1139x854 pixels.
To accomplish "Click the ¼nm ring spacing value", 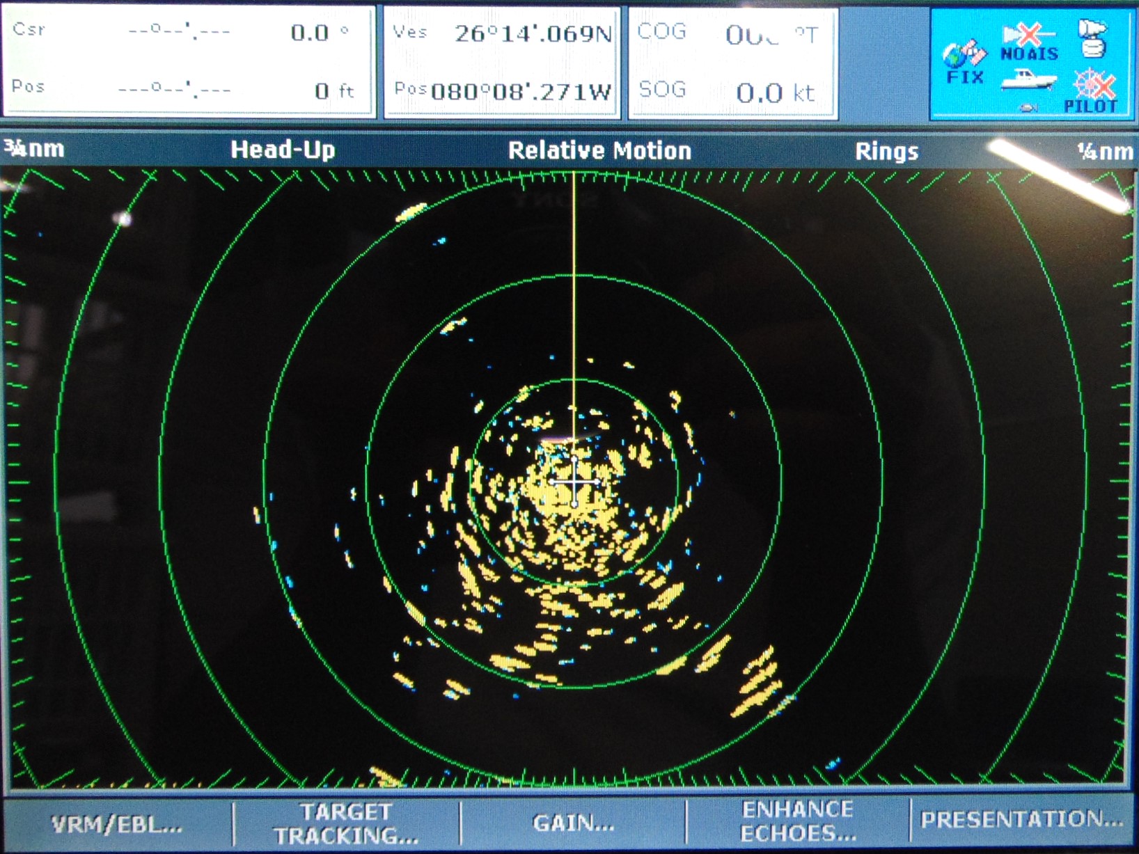I will pos(1104,152).
